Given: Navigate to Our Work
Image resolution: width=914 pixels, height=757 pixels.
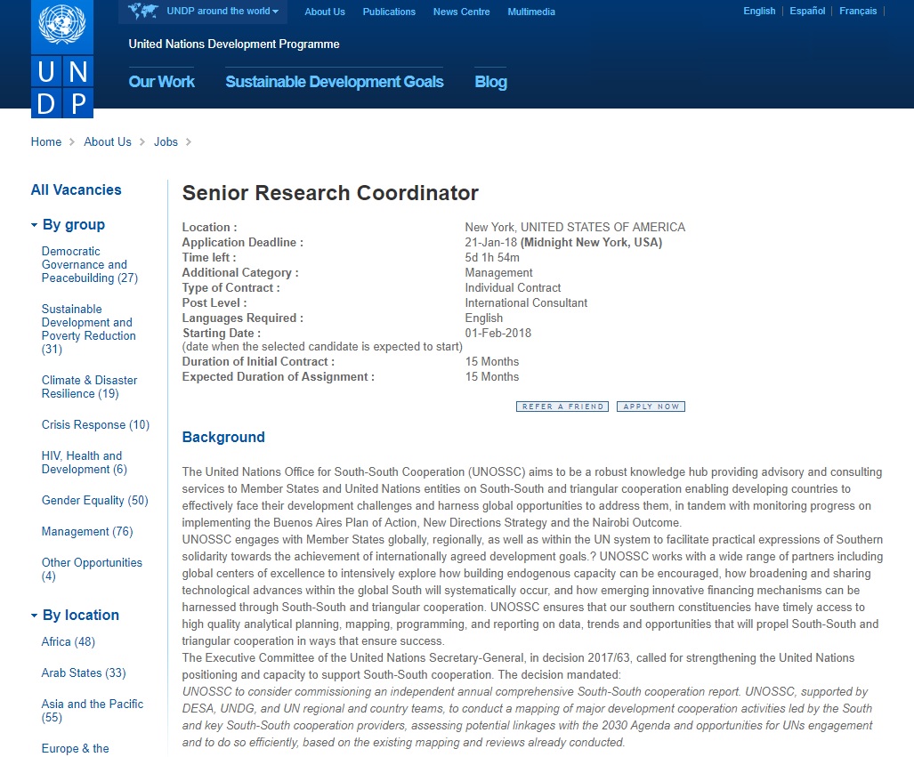Looking at the screenshot, I should 161,82.
